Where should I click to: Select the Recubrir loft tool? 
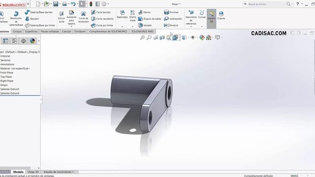point(32,19)
